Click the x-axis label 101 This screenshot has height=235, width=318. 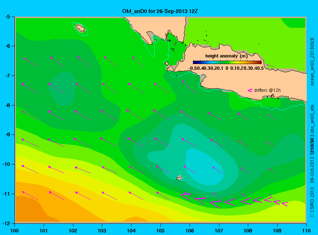coord(44,231)
